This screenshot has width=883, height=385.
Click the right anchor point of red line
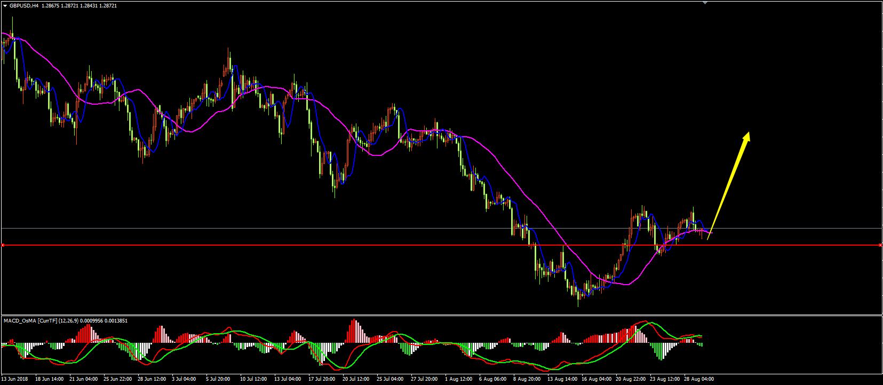click(880, 245)
